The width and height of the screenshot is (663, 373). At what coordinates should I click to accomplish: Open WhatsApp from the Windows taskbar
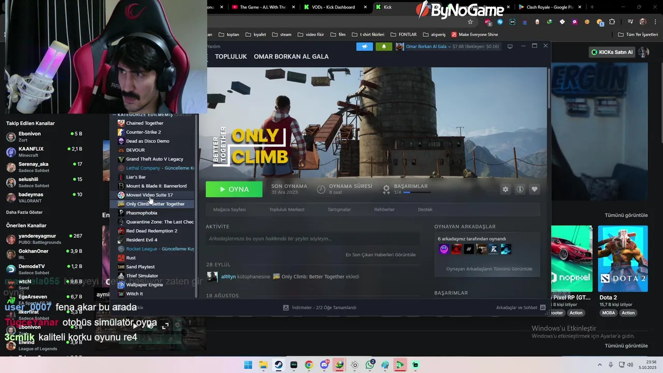pyautogui.click(x=370, y=365)
